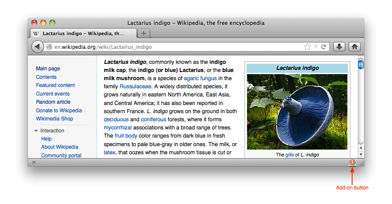The image size is (392, 204).
Task: Reload the page with refresh icon
Action: point(323,47)
